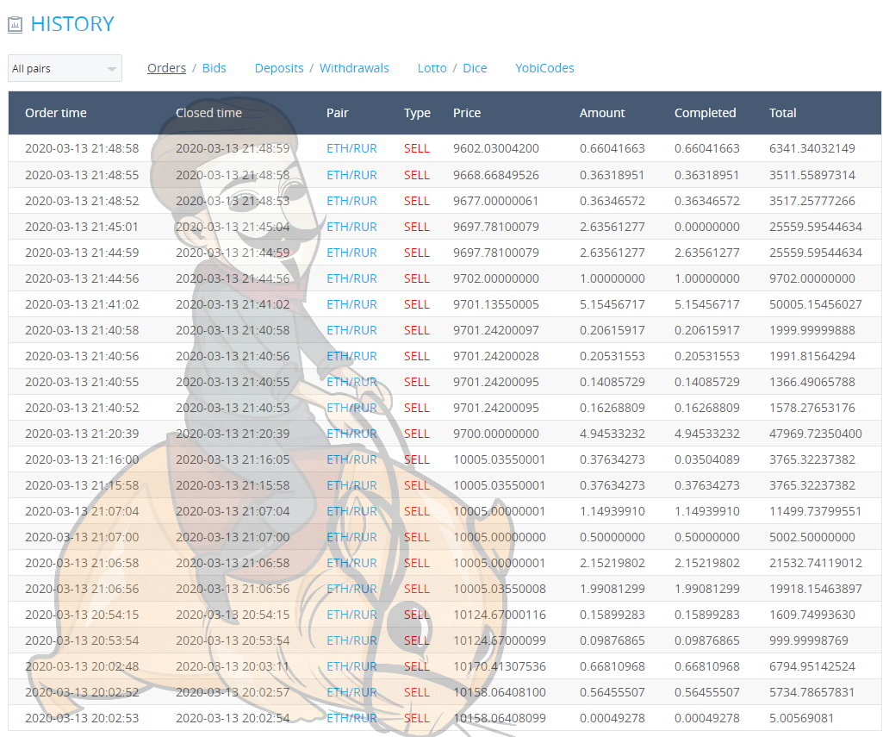Image resolution: width=883 pixels, height=737 pixels.
Task: Select the amount 4.94533232
Action: (613, 434)
